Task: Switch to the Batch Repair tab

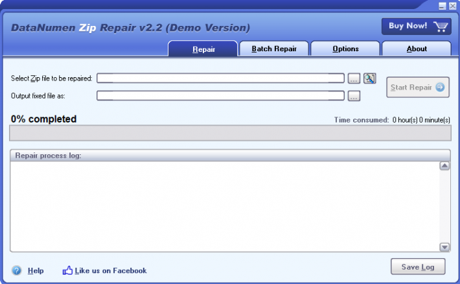Action: (274, 49)
